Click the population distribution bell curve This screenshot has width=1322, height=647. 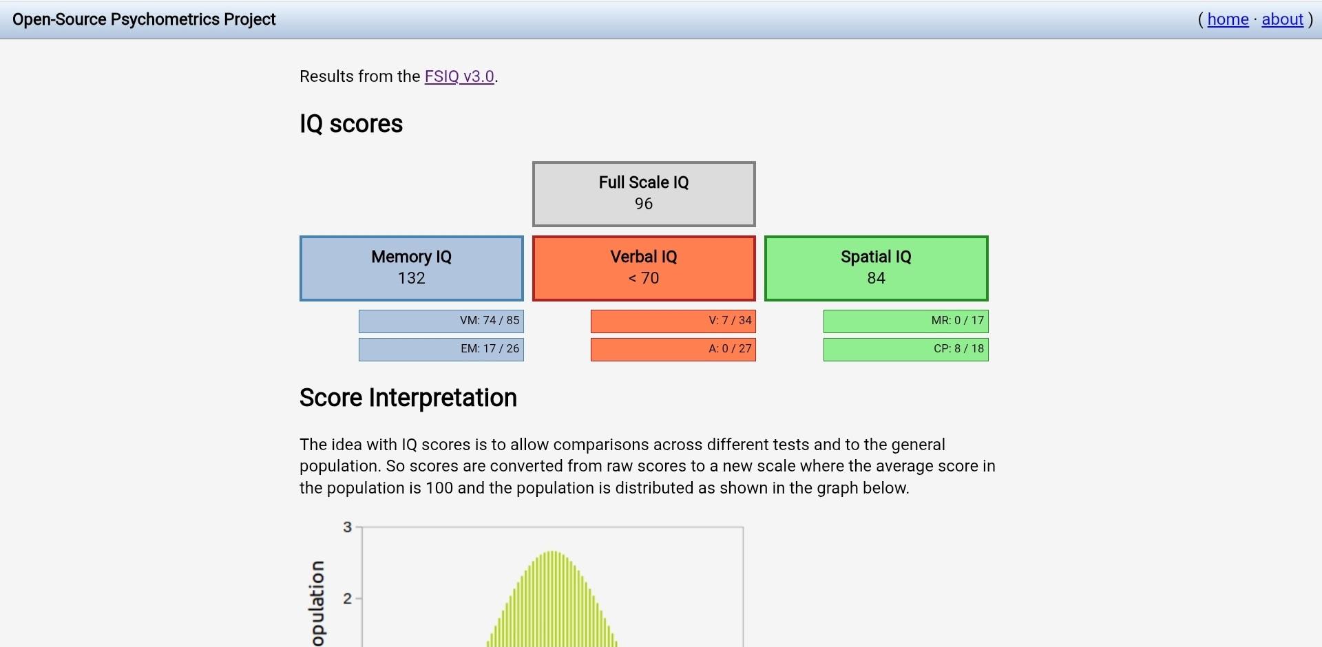pos(552,606)
